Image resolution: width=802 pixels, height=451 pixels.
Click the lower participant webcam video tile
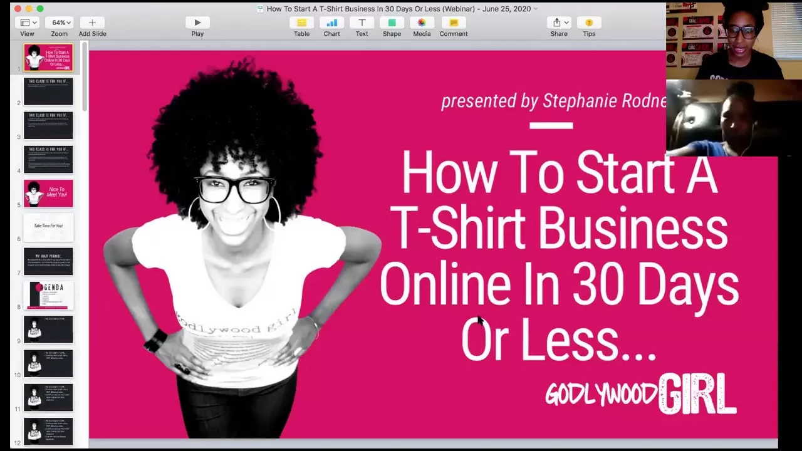click(734, 118)
